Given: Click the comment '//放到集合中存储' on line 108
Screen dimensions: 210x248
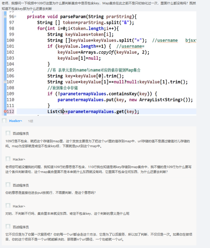Looking at the screenshot, I should coord(63,88).
